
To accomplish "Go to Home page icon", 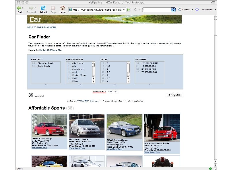I will (63, 8).
